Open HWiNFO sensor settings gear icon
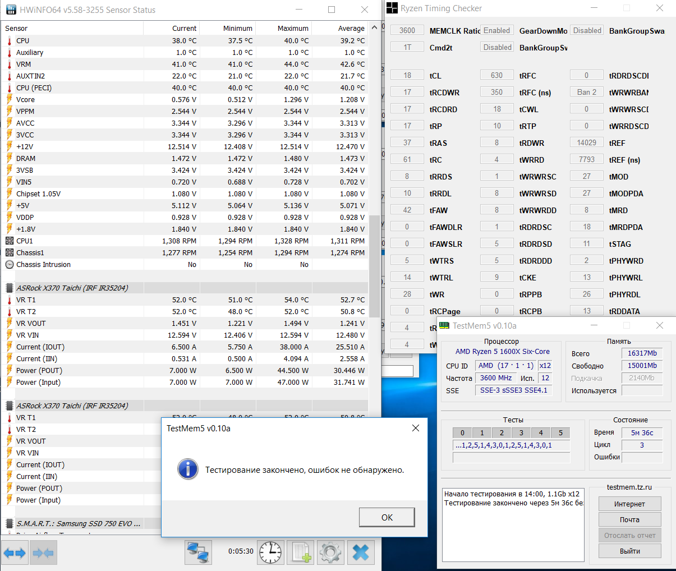 (330, 552)
